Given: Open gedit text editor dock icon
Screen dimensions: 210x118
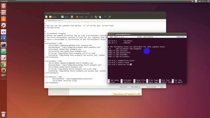Looking at the screenshot, I should tap(4, 58).
